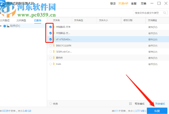Image resolution: width=169 pixels, height=114 pixels.
Task: Check the $RECYCLE.BIN folder checkbox
Action: point(50,45)
